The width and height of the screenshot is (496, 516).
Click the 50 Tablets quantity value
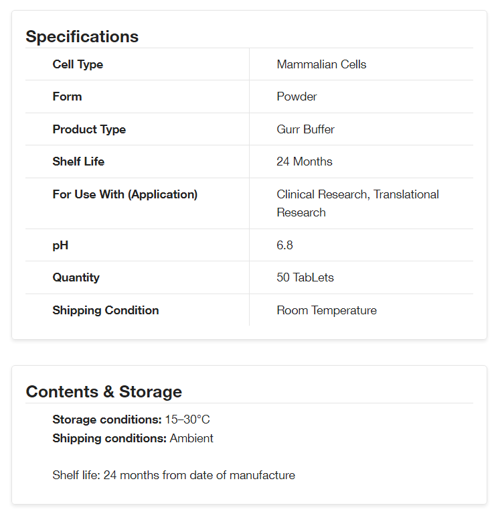tap(305, 277)
